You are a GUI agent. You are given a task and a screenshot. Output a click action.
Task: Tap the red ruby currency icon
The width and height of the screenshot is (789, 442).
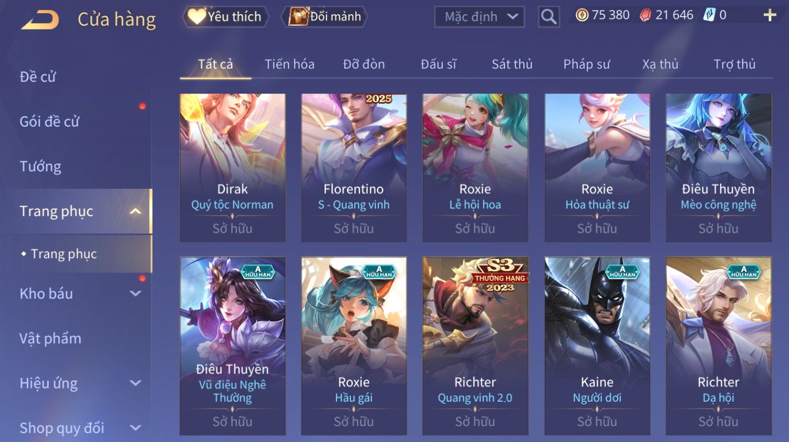tap(645, 15)
